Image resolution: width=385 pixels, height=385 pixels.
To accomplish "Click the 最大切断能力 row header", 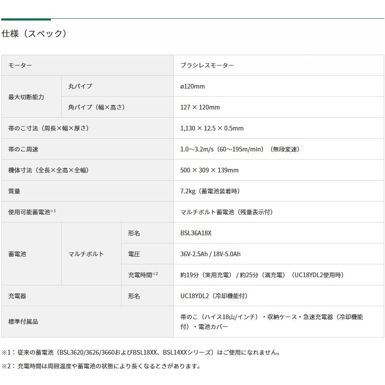I will (27, 97).
